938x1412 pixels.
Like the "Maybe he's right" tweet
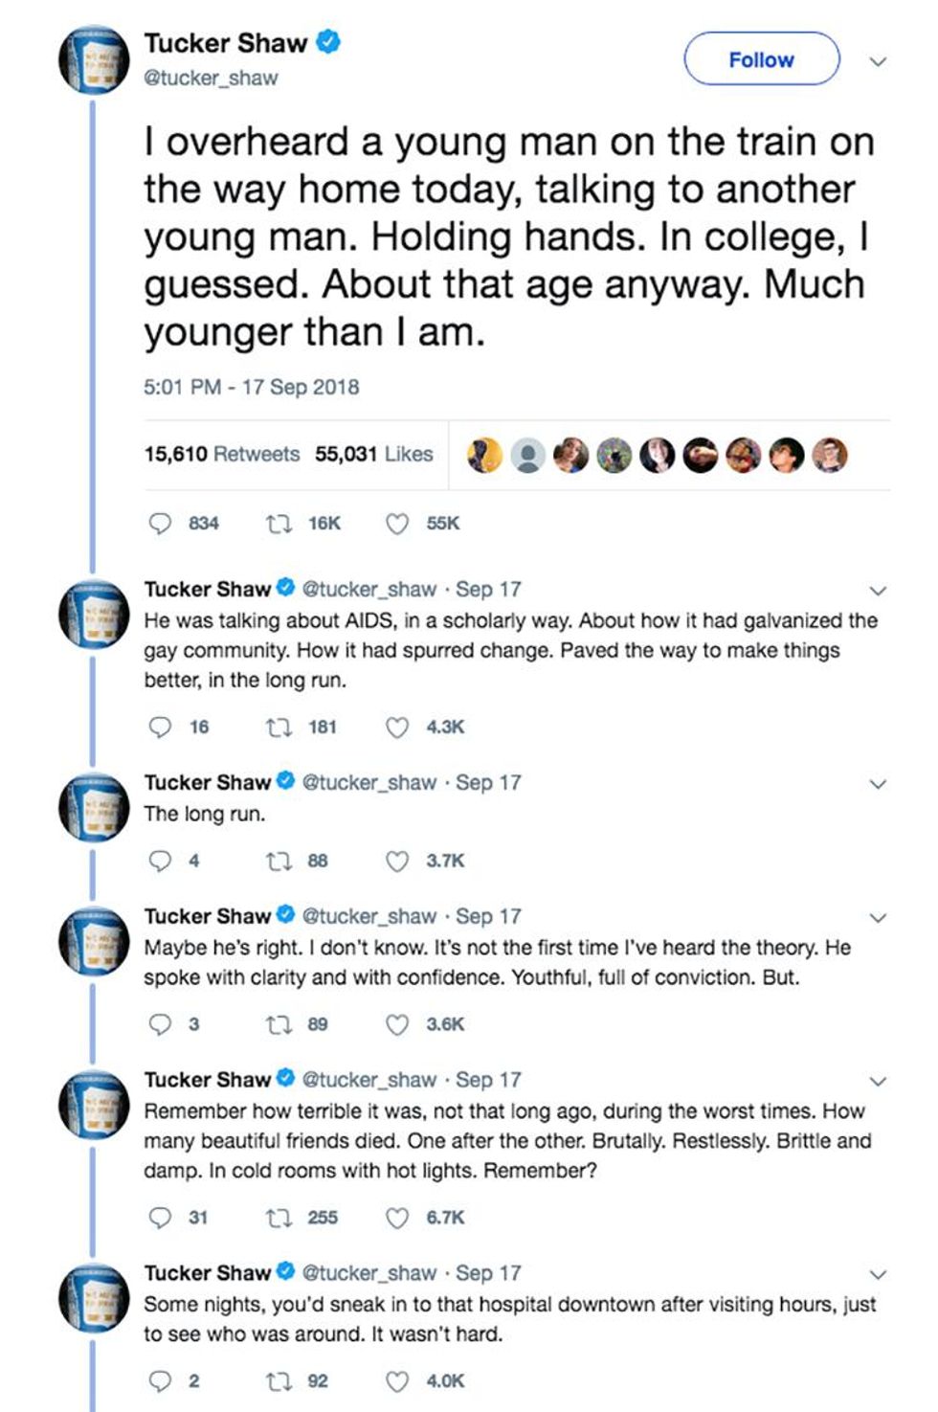click(397, 1025)
